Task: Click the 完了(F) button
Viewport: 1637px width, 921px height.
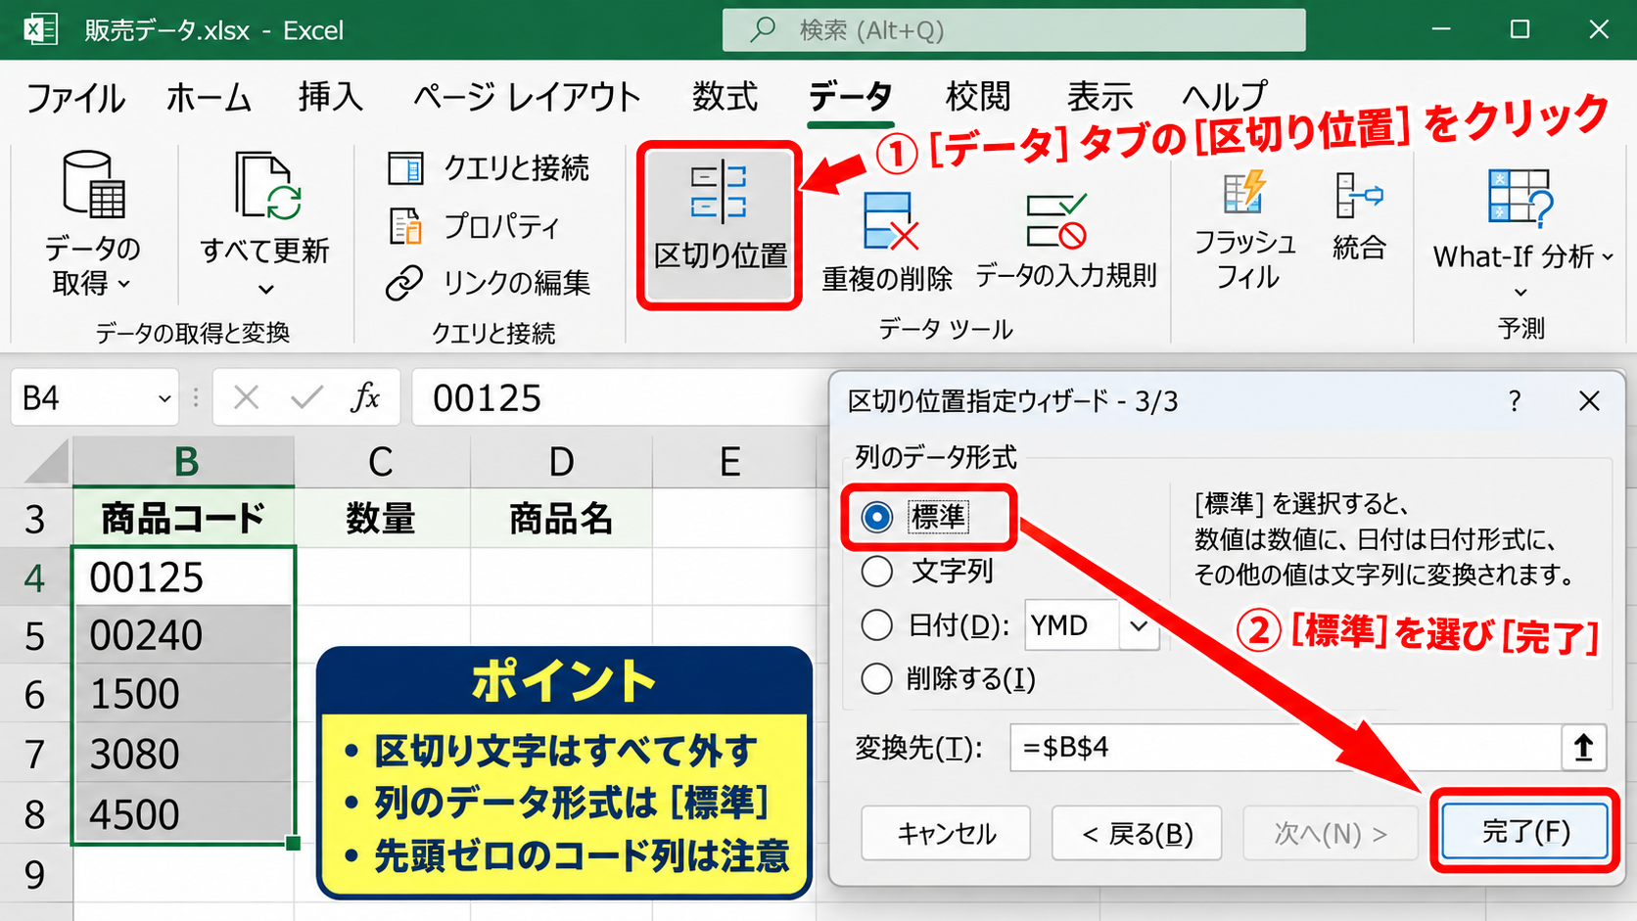Action: (1524, 832)
